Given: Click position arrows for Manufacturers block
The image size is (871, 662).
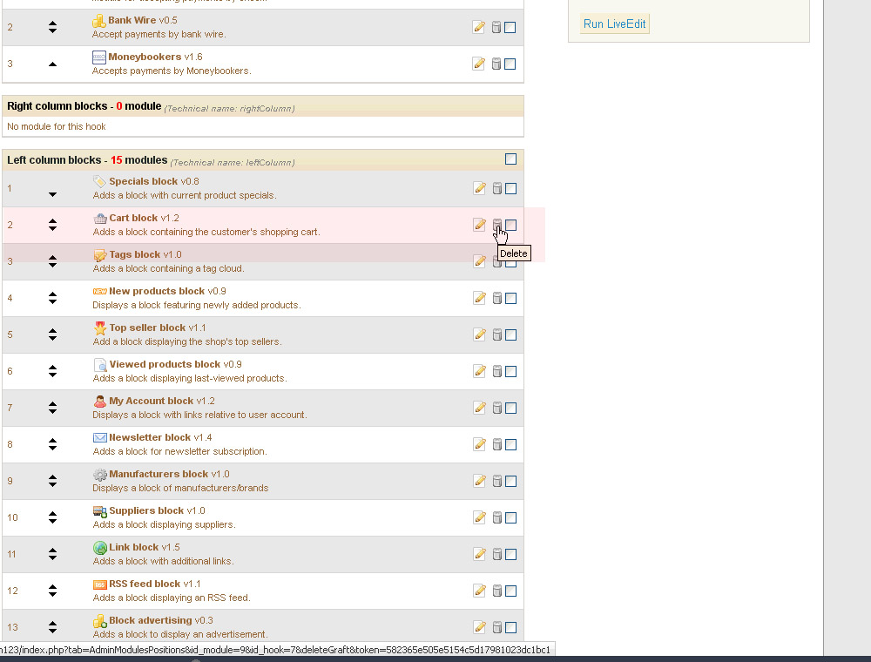Looking at the screenshot, I should pos(52,481).
